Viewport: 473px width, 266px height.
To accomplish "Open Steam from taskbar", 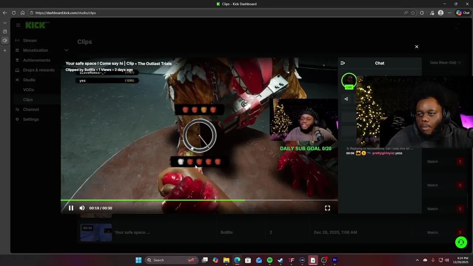I will coord(280,260).
